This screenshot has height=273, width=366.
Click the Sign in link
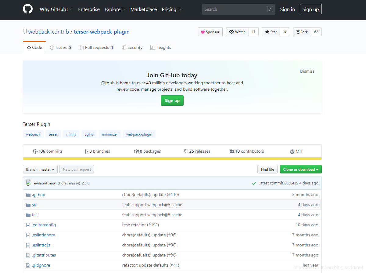(x=288, y=9)
